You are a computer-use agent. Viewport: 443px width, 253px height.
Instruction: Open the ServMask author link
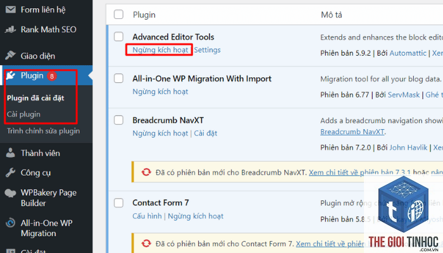tap(404, 95)
